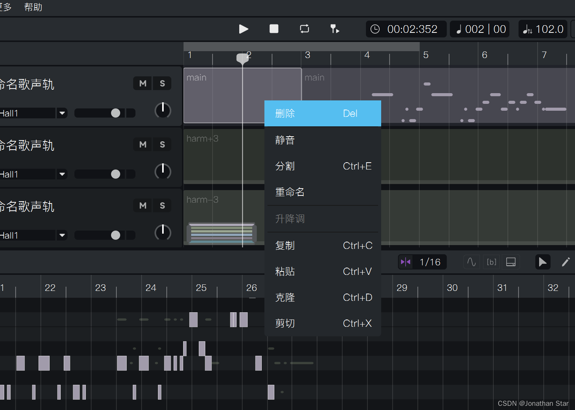Click bar 24 on the piano roll ruler
Image resolution: width=575 pixels, height=410 pixels.
(151, 288)
